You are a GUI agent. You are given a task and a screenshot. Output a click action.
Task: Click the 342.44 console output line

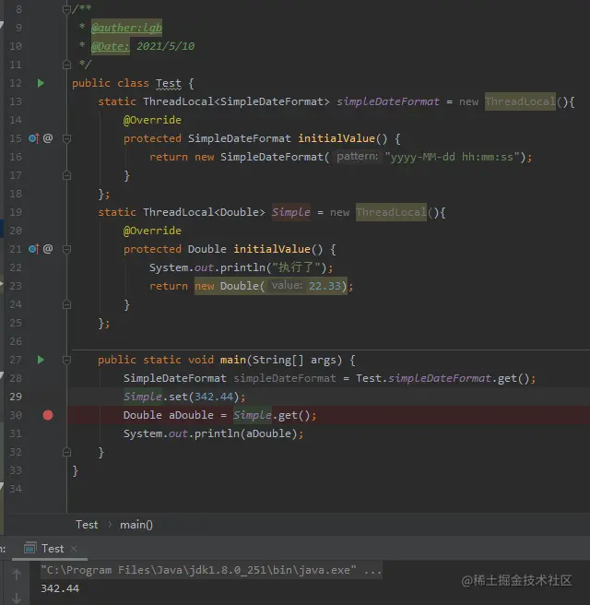60,588
